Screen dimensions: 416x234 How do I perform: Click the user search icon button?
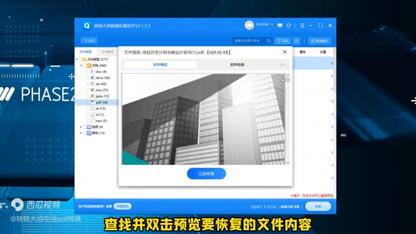tap(296, 40)
